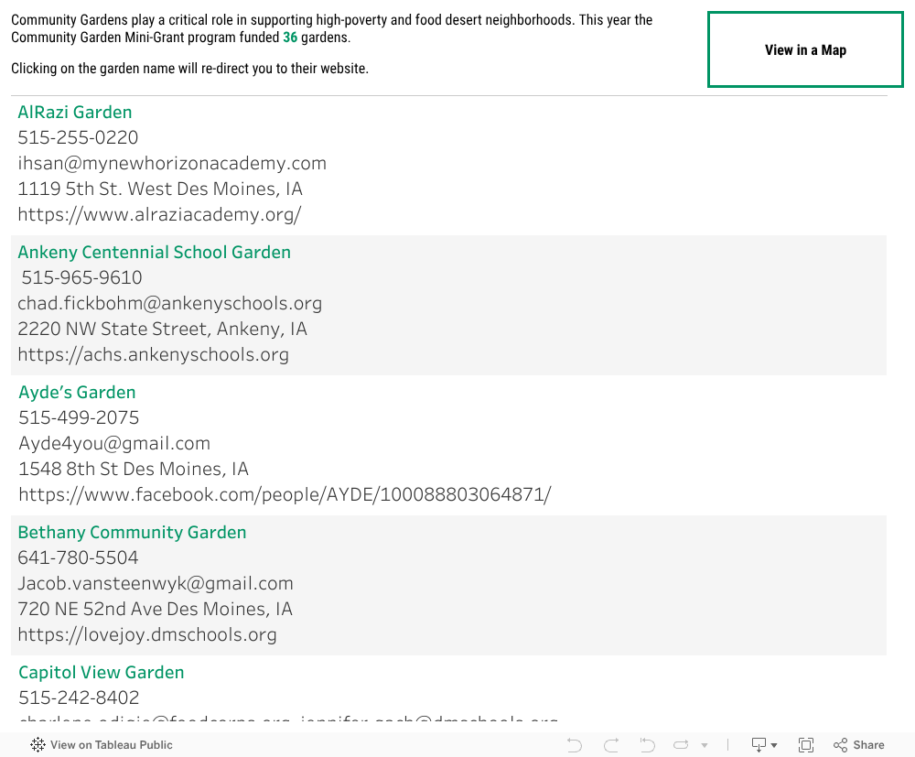The image size is (915, 757).
Task: Open the AlRazi Garden website link
Action: [x=75, y=113]
